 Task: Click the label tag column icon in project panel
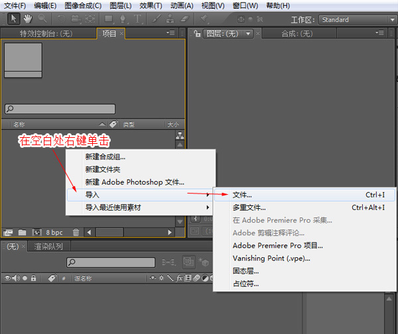click(x=113, y=124)
